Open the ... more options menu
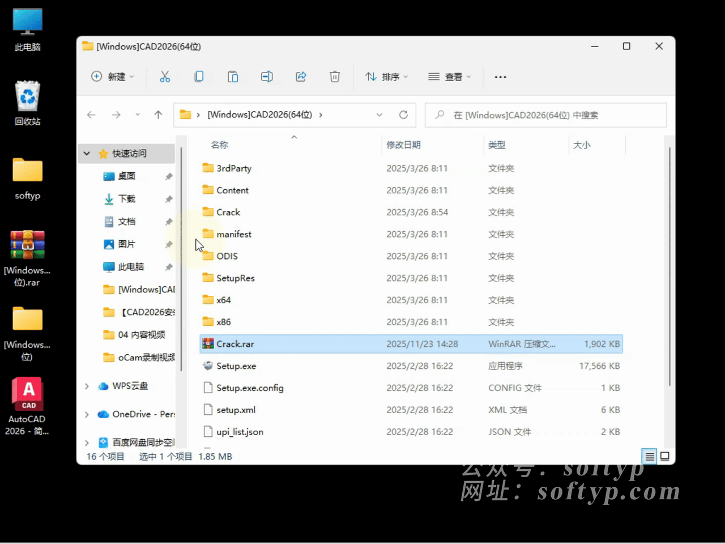The height and width of the screenshot is (544, 725). [x=500, y=76]
